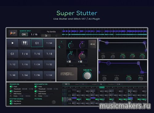Image resolution: width=154 pixels, height=113 pixels.
Task: Trigger the 1/64 pad in bottom row
Action: (x=25, y=75)
